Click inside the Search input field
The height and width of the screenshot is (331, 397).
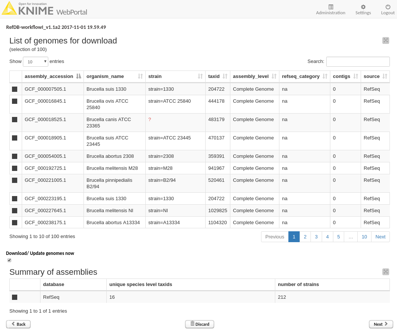[x=358, y=61]
